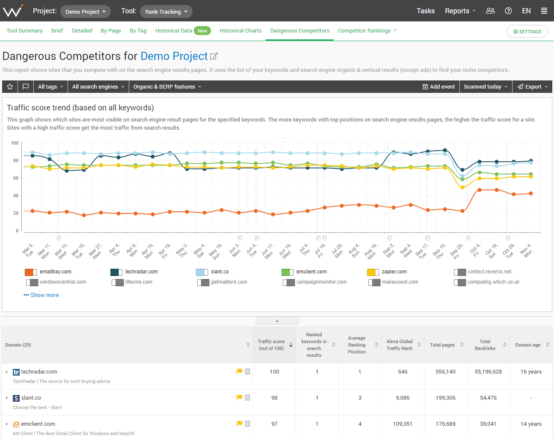
Task: Enable lifewire.com chart series
Action: (x=118, y=282)
